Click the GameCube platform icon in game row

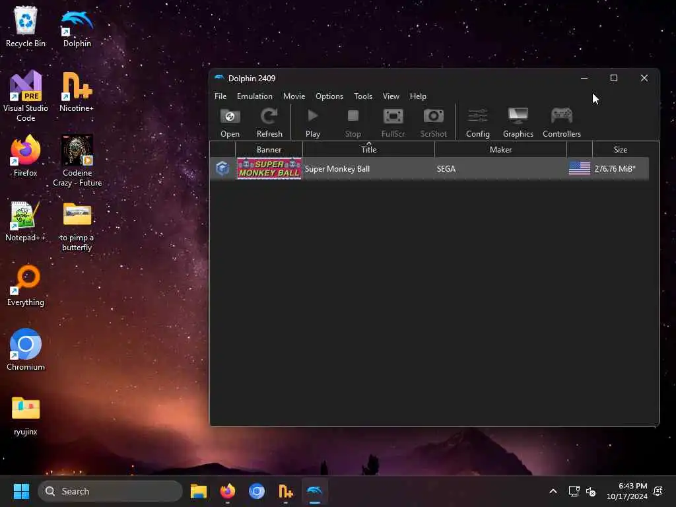pos(222,168)
